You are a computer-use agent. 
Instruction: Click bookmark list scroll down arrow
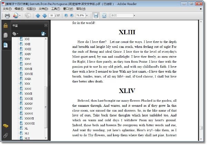click(46, 138)
